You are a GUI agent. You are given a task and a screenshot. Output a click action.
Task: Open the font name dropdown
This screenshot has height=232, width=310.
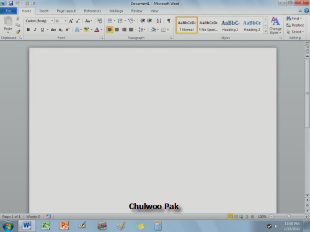coord(52,21)
